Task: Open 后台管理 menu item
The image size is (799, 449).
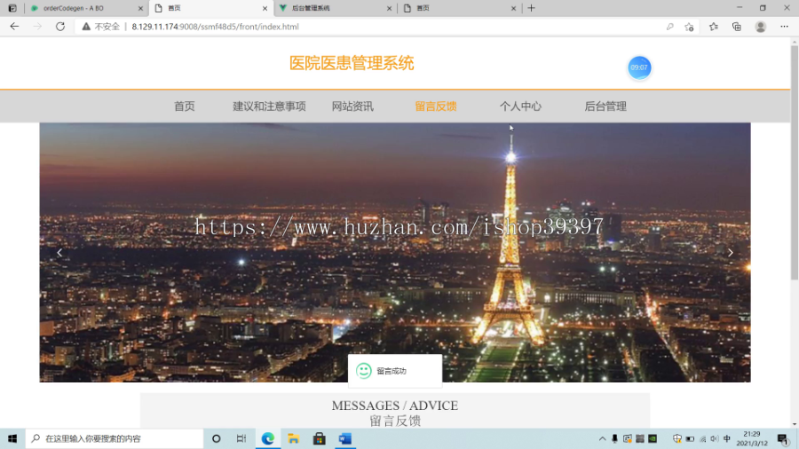Action: [x=605, y=106]
